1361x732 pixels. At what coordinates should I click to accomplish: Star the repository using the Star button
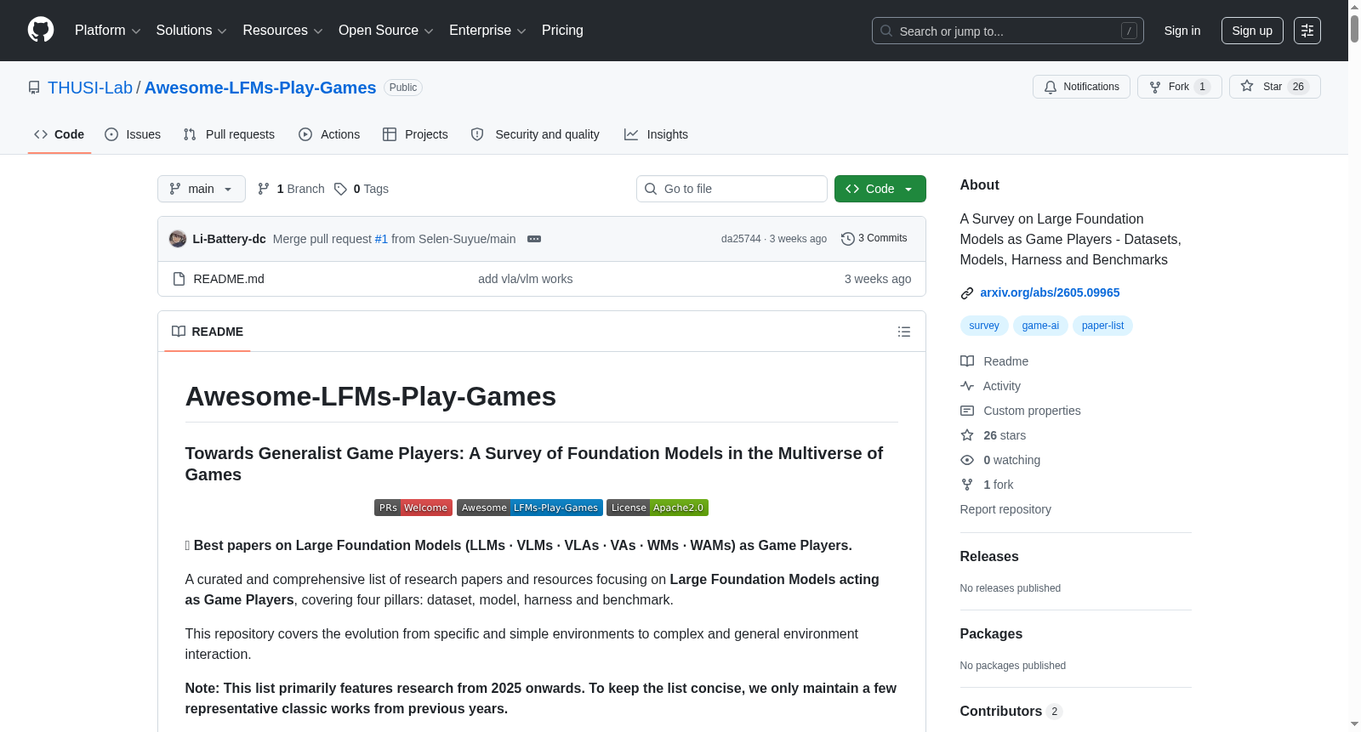1274,87
